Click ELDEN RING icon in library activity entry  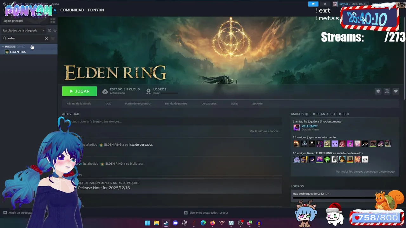102,164
